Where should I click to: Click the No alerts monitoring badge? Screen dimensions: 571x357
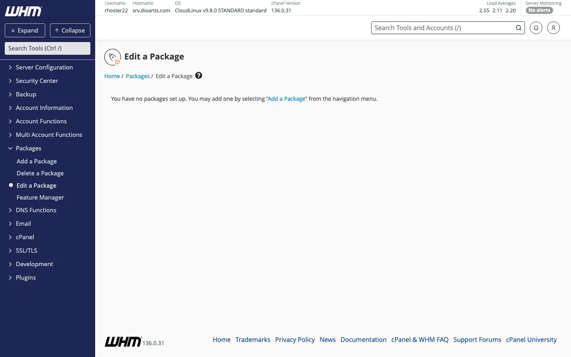539,10
